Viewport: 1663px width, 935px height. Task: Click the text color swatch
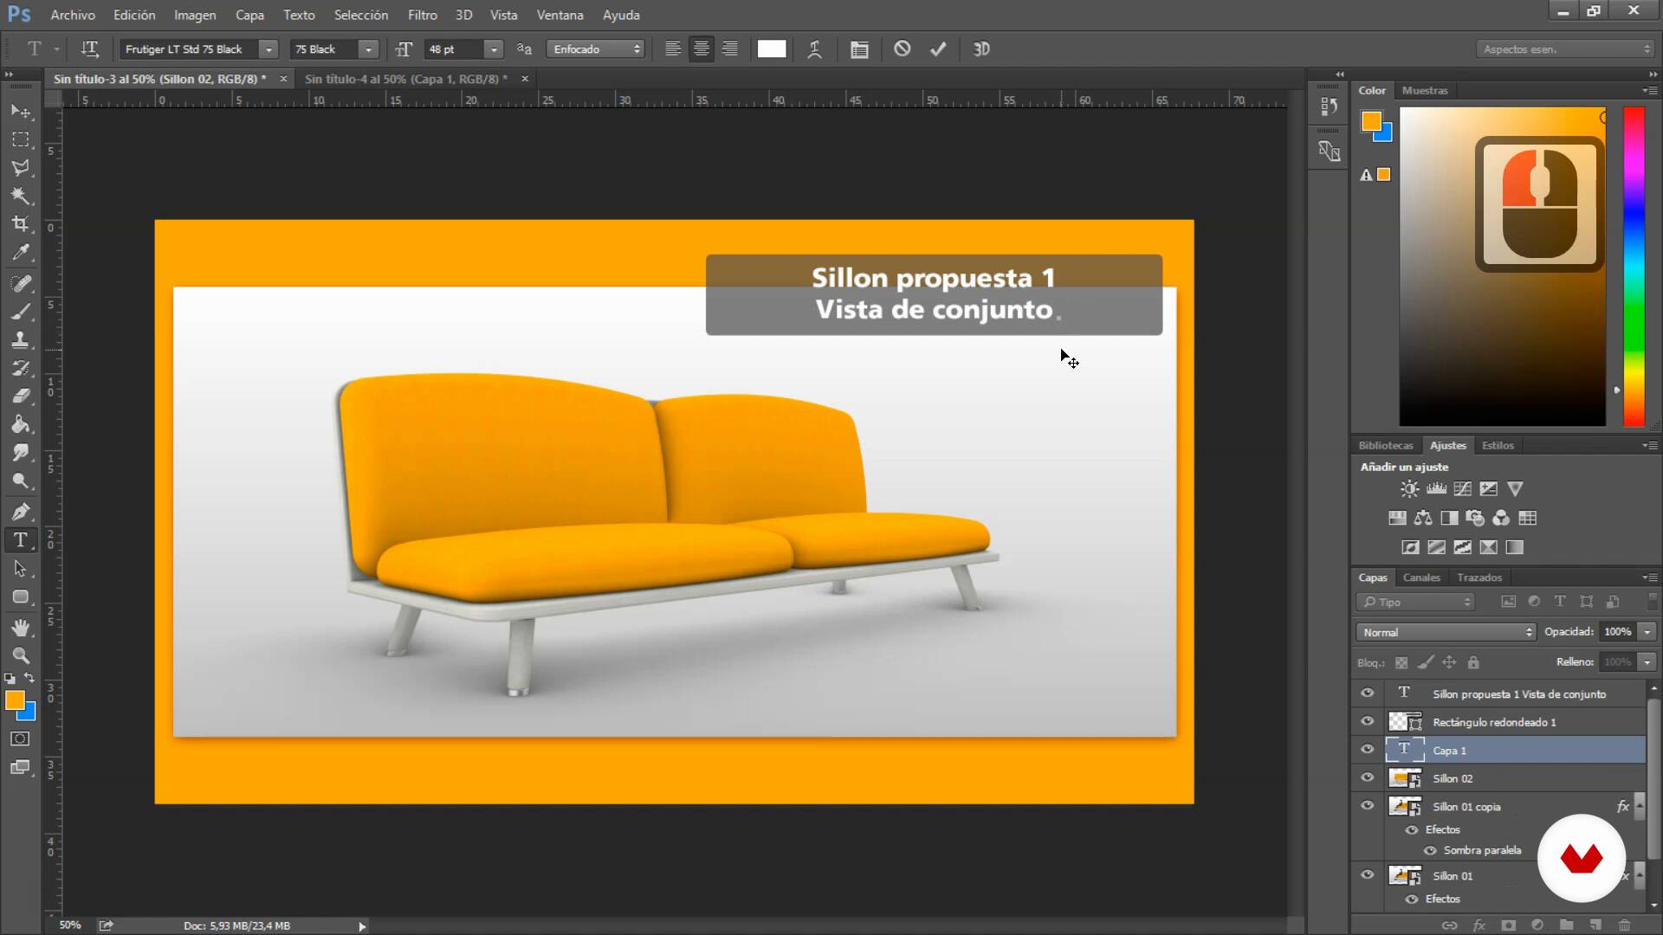tap(771, 49)
